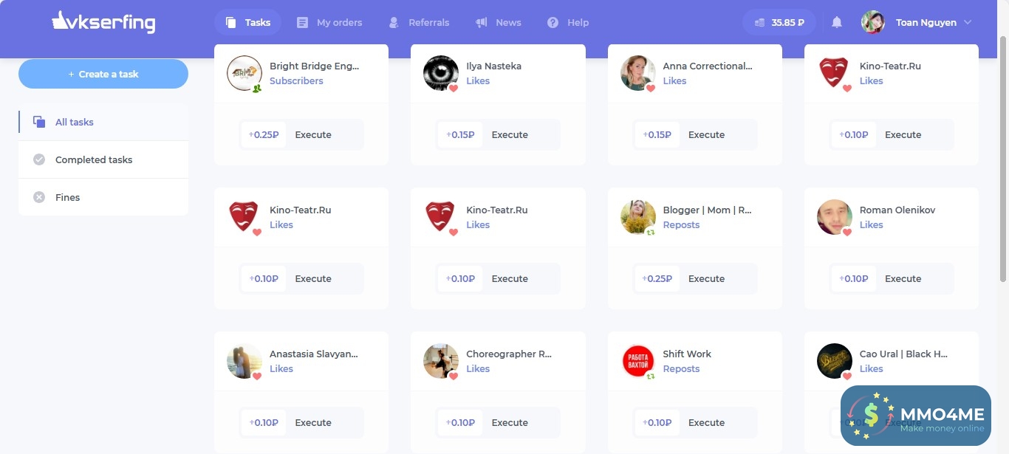Click Anastasia Slavyan avatar
The image size is (1009, 454).
click(244, 361)
